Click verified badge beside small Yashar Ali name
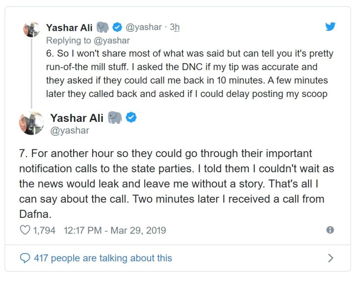 click(x=118, y=27)
